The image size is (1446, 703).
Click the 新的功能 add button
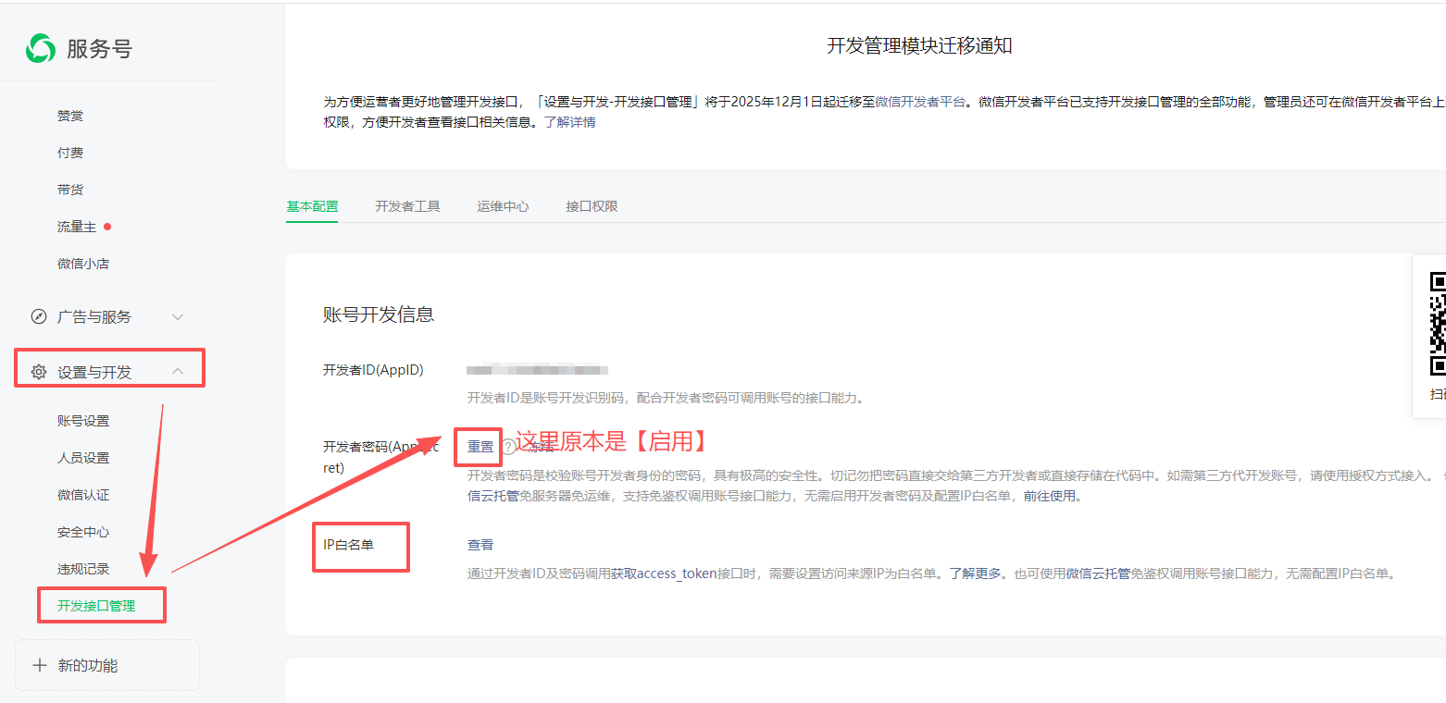(107, 665)
